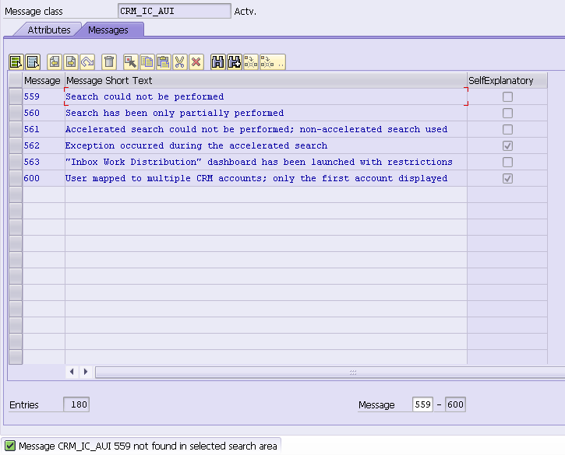This screenshot has width=565, height=455.
Task: Click the first hierarchy-with-arrow toolbar icon
Action: 251,62
